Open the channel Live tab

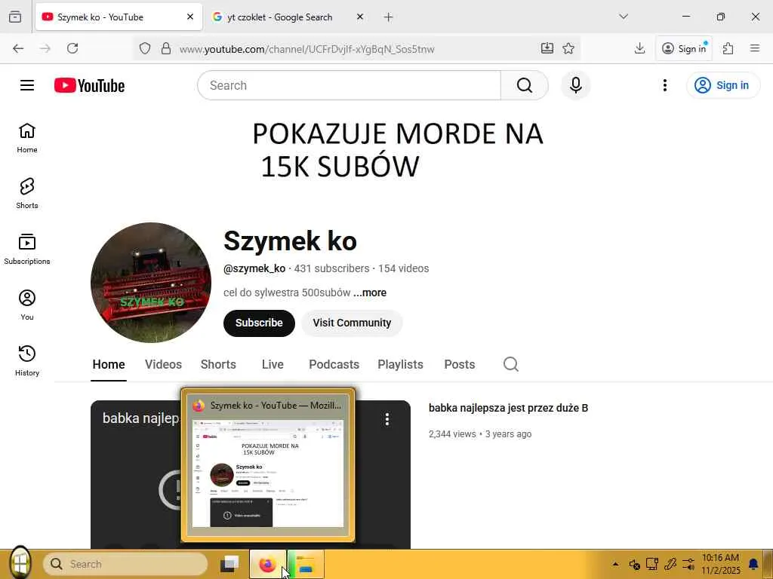273,364
